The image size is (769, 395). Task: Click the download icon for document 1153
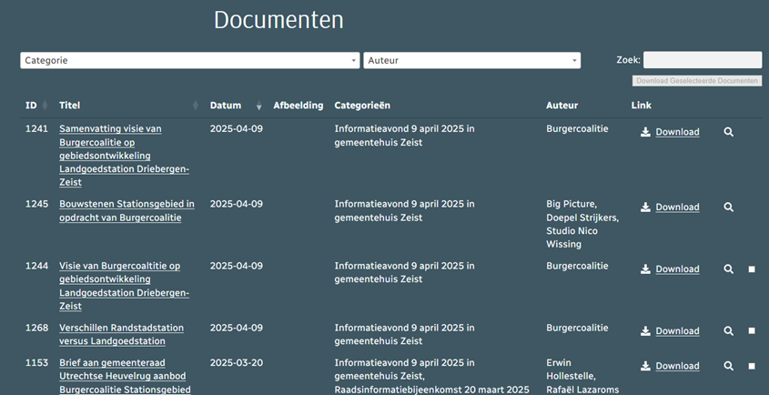tap(645, 366)
